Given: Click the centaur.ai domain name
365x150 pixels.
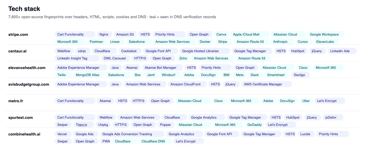Looking at the screenshot, I should 17,51.
